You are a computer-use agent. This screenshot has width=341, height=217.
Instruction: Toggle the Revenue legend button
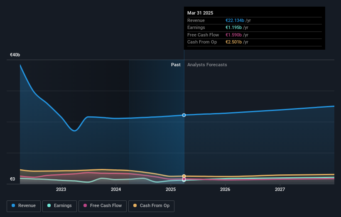24,206
